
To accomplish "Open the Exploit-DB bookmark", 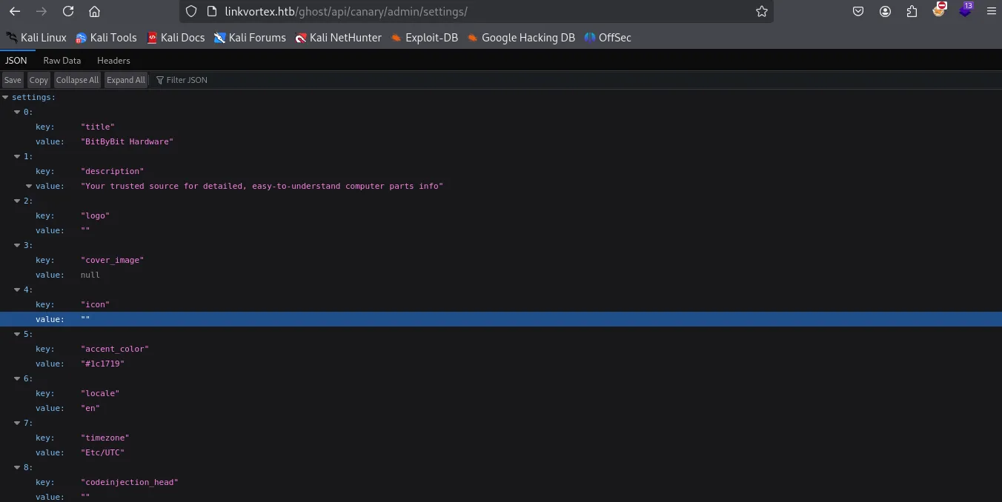I will pyautogui.click(x=425, y=37).
